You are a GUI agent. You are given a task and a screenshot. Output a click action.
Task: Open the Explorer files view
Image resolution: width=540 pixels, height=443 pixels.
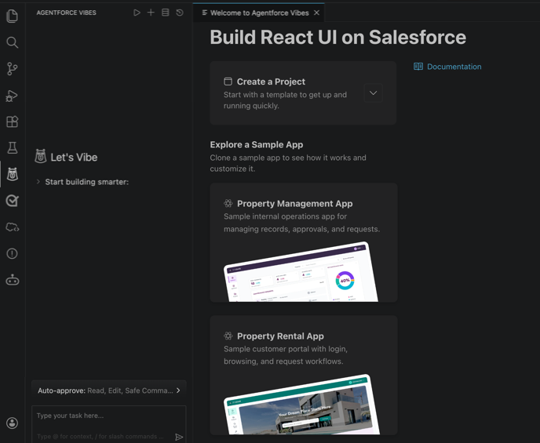[12, 16]
